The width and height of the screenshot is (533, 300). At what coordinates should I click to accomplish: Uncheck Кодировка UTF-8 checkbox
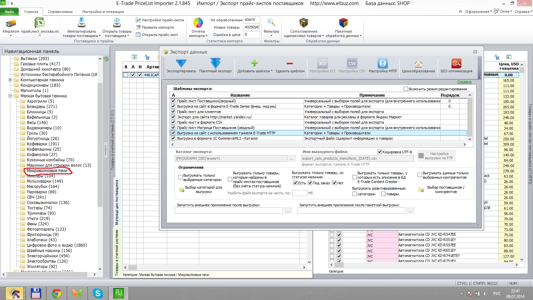point(379,152)
